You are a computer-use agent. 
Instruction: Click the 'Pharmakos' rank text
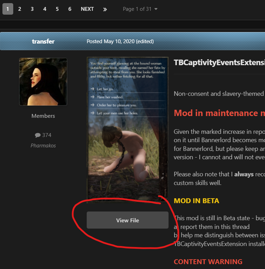[x=43, y=146]
